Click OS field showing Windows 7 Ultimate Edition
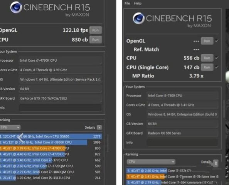 point(60,79)
